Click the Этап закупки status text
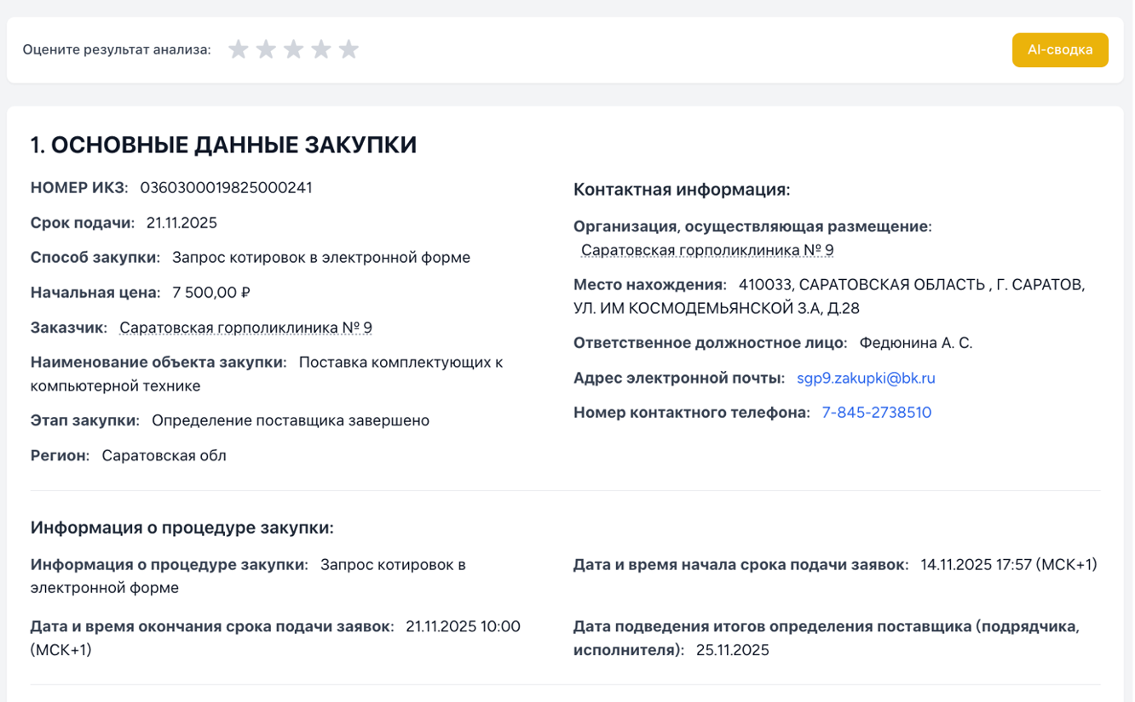The image size is (1135, 702). pos(290,420)
